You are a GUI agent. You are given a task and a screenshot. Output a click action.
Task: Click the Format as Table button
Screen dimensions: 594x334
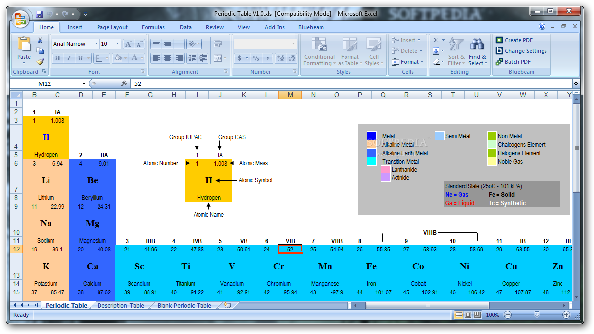coord(350,51)
